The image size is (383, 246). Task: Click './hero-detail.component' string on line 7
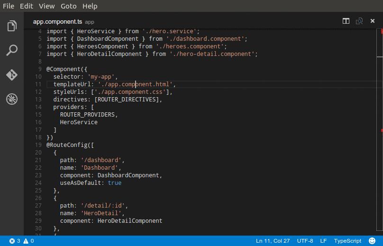(212, 54)
